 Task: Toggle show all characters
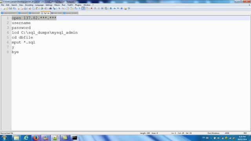point(79,8)
